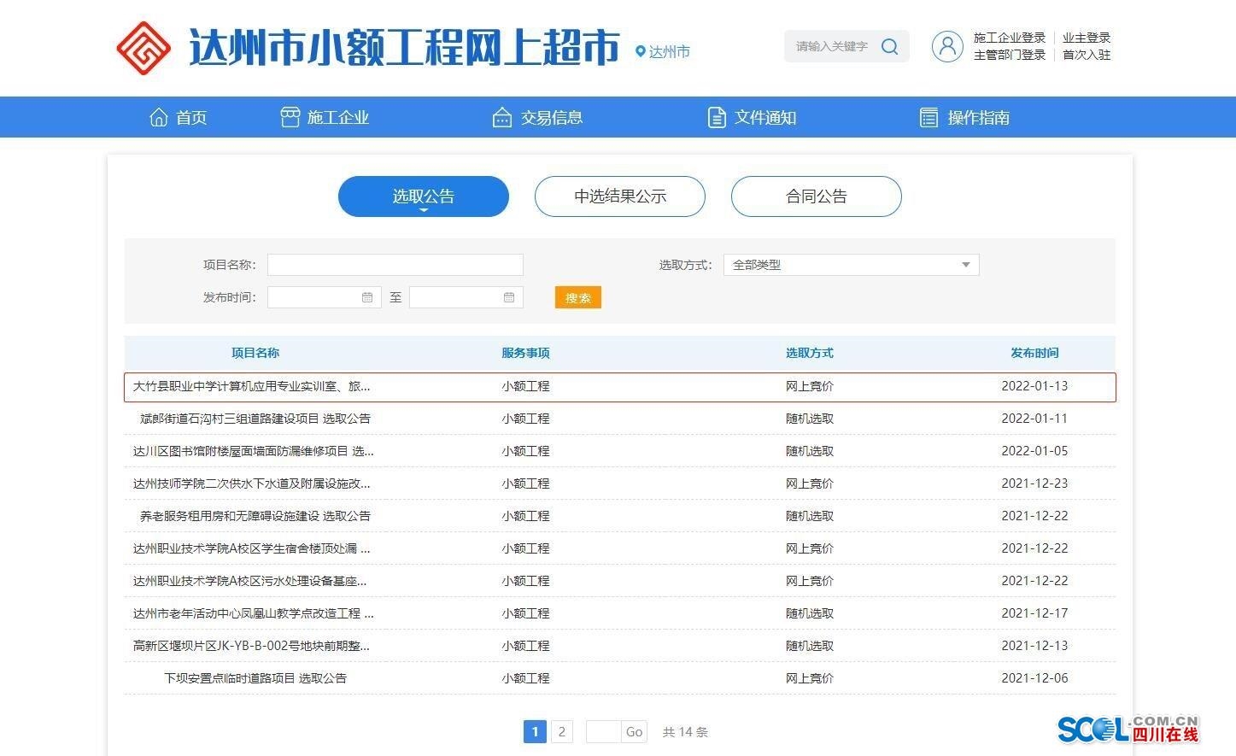This screenshot has height=756, width=1236.
Task: Click the site logo emblem
Action: (x=144, y=49)
